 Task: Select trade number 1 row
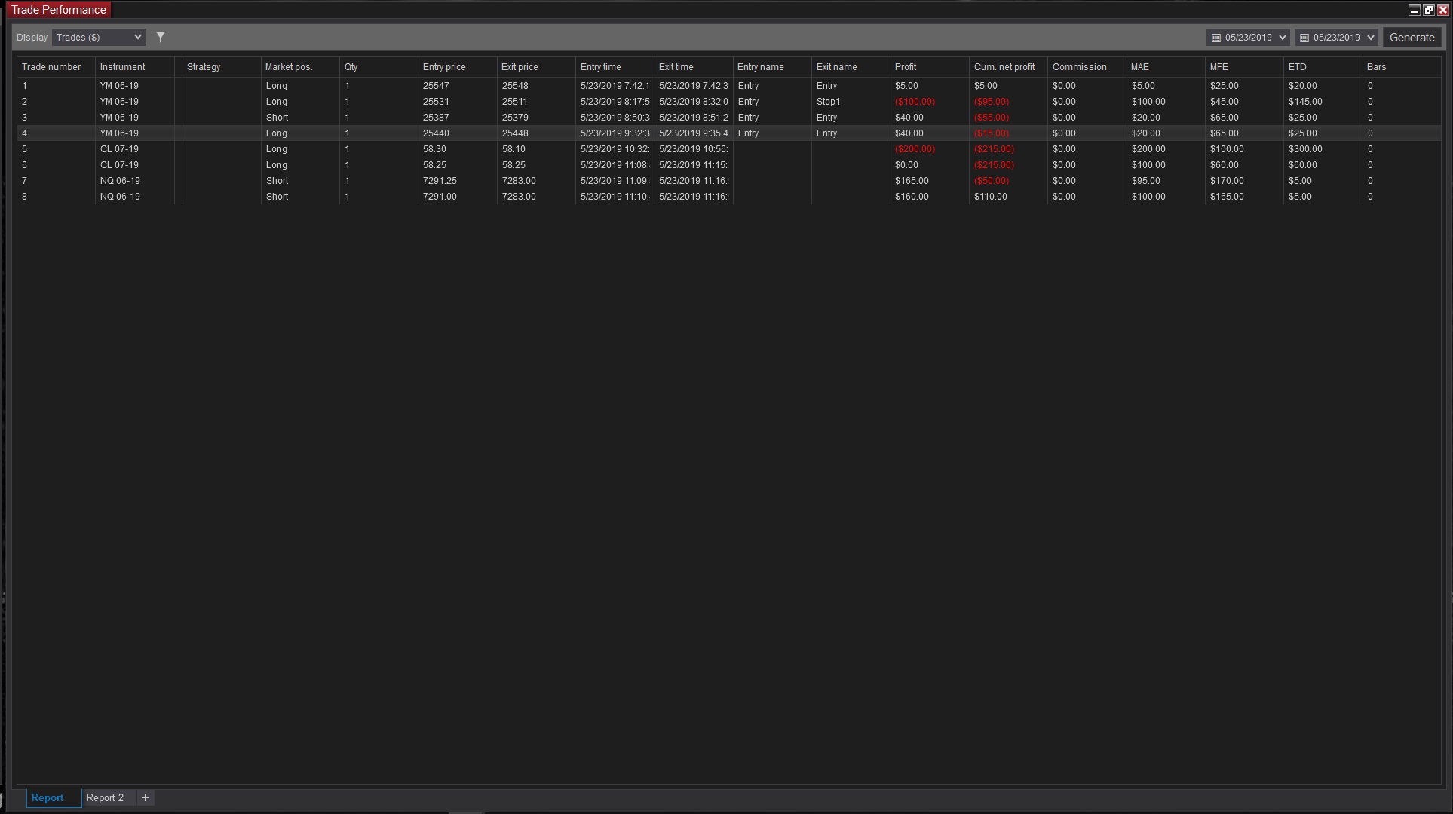(x=729, y=86)
